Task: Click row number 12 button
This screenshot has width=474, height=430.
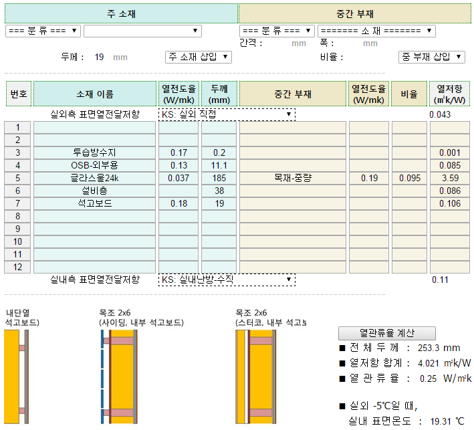Action: click(18, 267)
